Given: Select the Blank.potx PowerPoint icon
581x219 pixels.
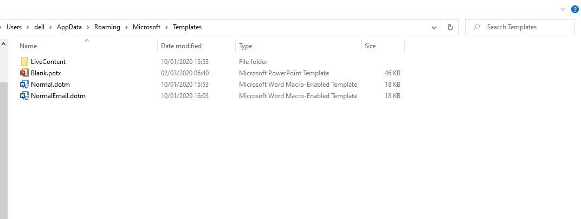Looking at the screenshot, I should pyautogui.click(x=24, y=73).
